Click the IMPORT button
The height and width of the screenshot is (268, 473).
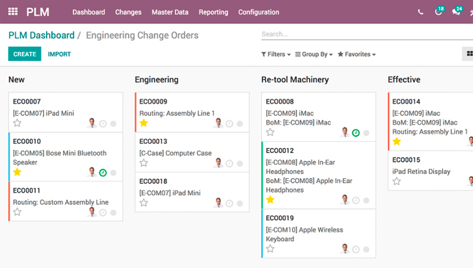[x=59, y=54]
